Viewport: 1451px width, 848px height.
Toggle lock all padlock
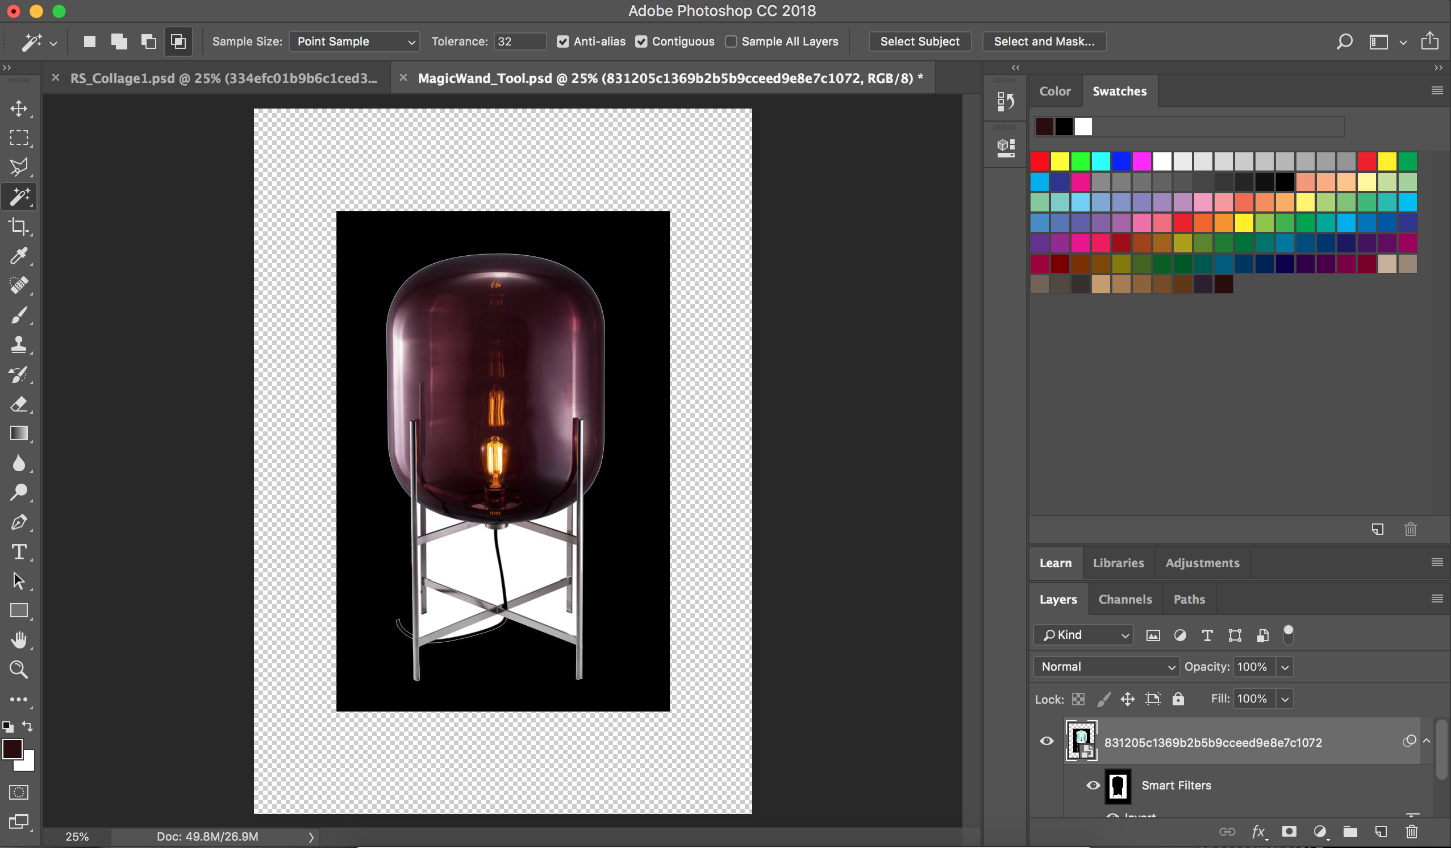coord(1179,699)
